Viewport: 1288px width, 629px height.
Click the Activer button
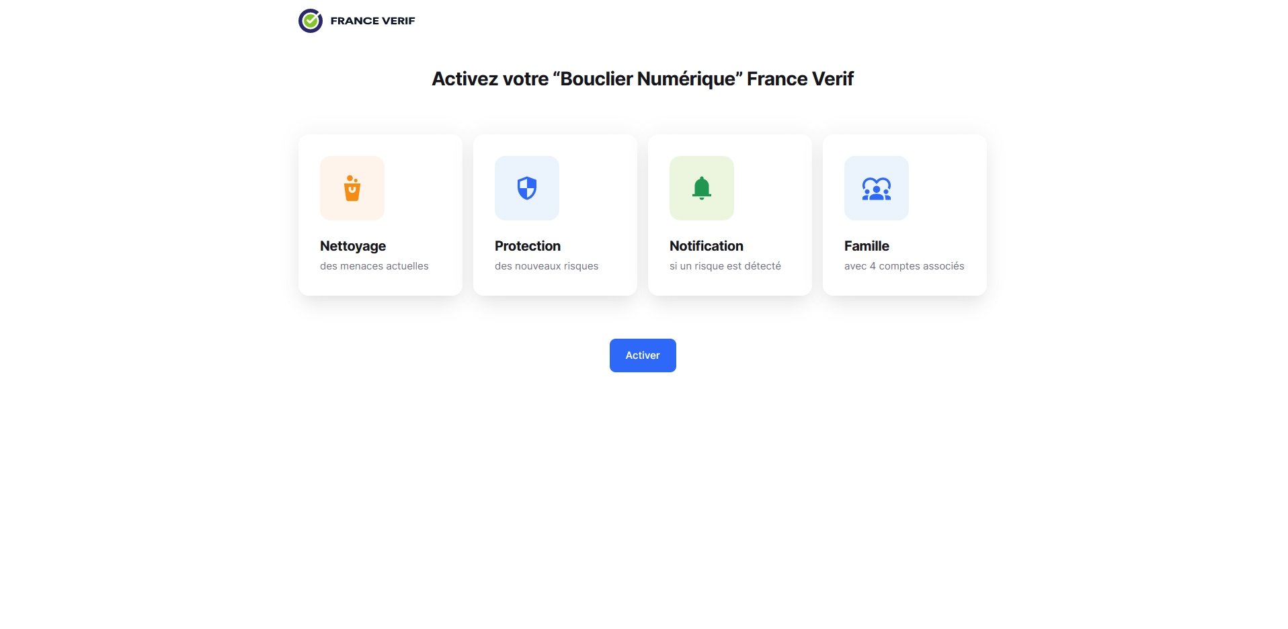[x=643, y=355]
